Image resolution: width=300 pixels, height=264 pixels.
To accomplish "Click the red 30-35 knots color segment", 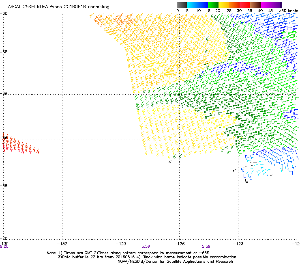I will point(245,5).
